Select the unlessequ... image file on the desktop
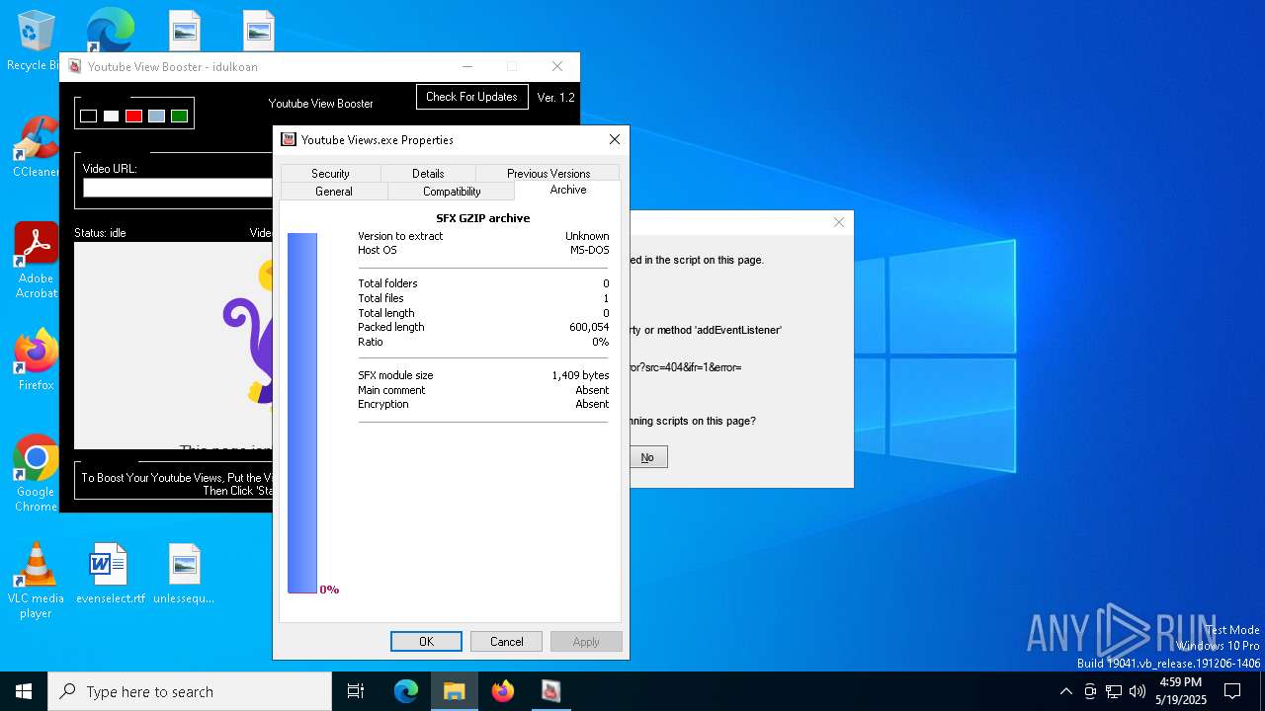 click(x=184, y=573)
